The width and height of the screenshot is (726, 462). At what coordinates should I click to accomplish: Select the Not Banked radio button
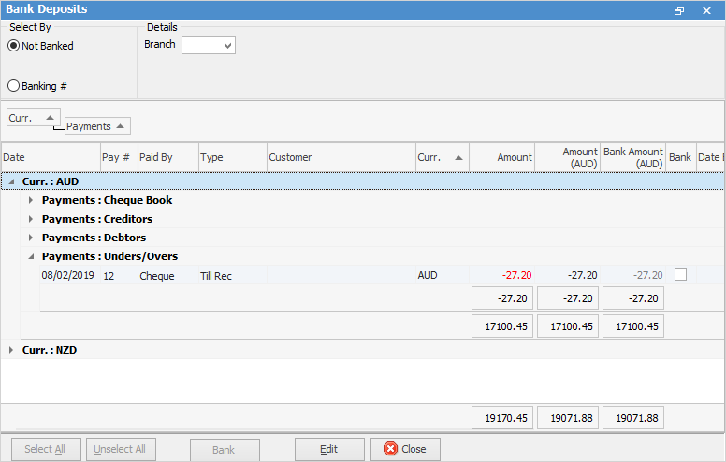(14, 46)
